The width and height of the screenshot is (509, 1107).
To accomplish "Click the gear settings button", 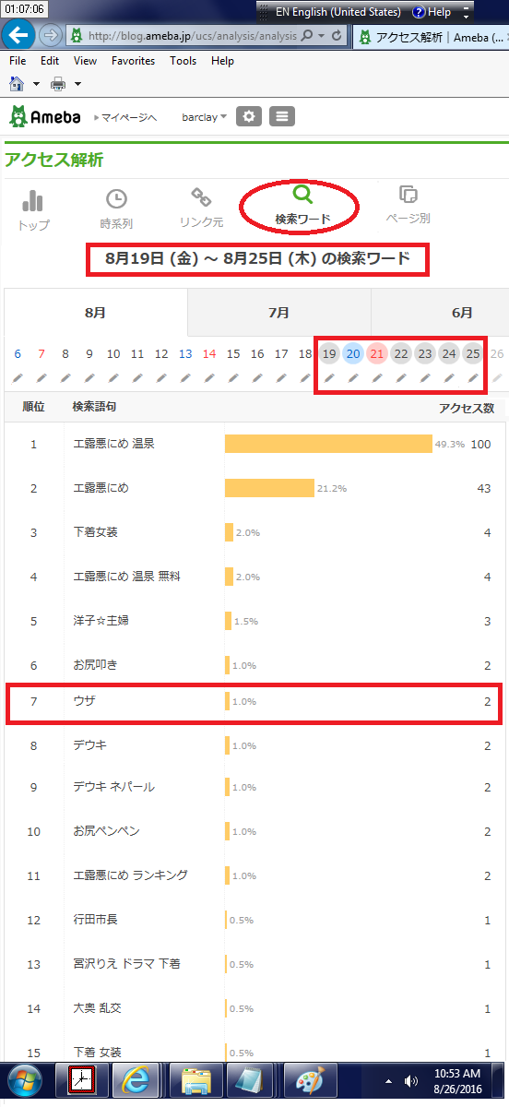I will tap(249, 117).
